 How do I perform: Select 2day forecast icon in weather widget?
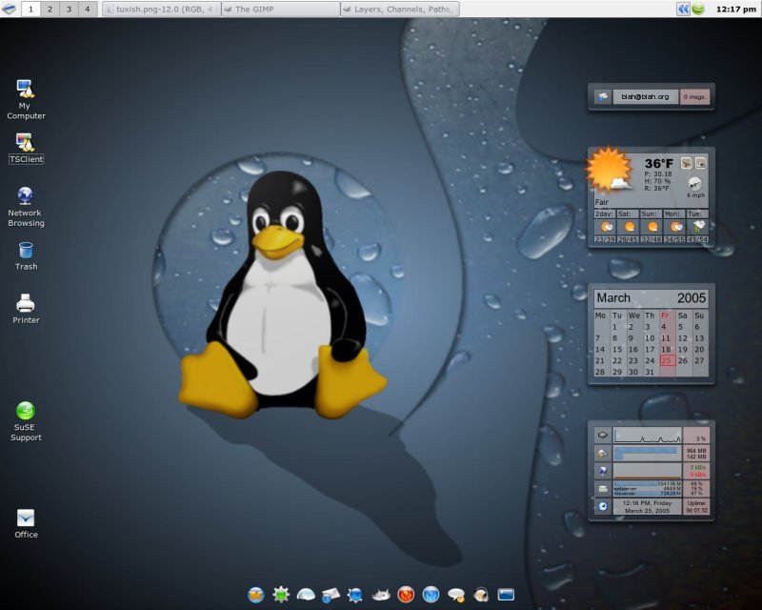point(605,227)
